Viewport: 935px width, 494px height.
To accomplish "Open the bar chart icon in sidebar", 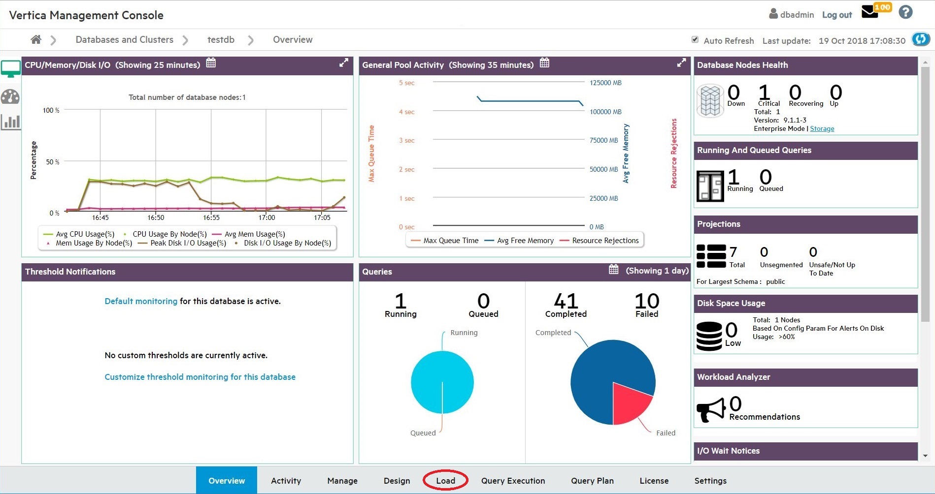I will pyautogui.click(x=10, y=122).
